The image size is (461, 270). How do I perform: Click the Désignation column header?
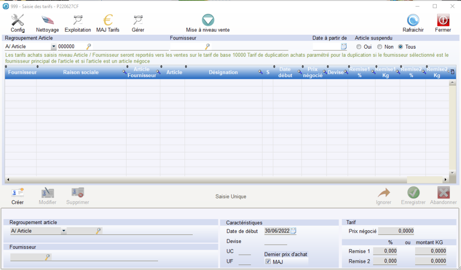(x=223, y=73)
